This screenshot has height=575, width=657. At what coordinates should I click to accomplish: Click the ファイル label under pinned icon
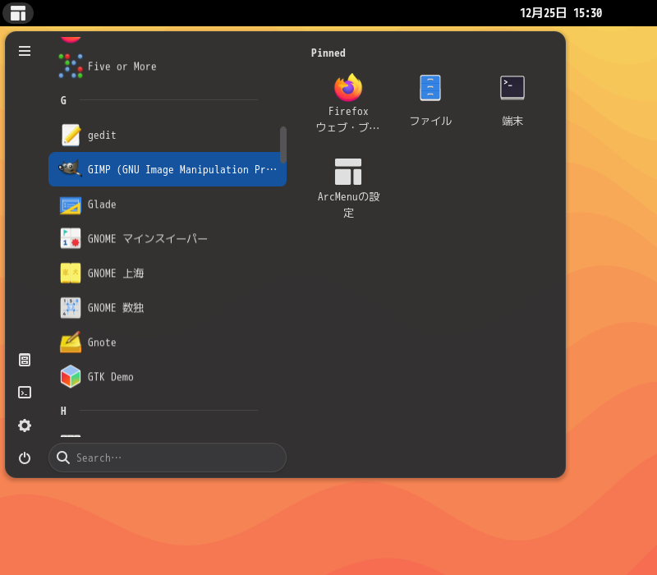pos(430,121)
